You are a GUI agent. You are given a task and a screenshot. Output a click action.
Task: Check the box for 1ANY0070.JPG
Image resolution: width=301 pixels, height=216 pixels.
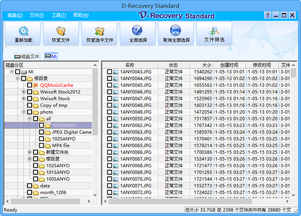click(x=109, y=179)
